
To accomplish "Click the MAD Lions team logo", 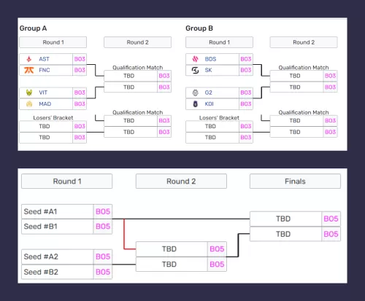I will 29,104.
